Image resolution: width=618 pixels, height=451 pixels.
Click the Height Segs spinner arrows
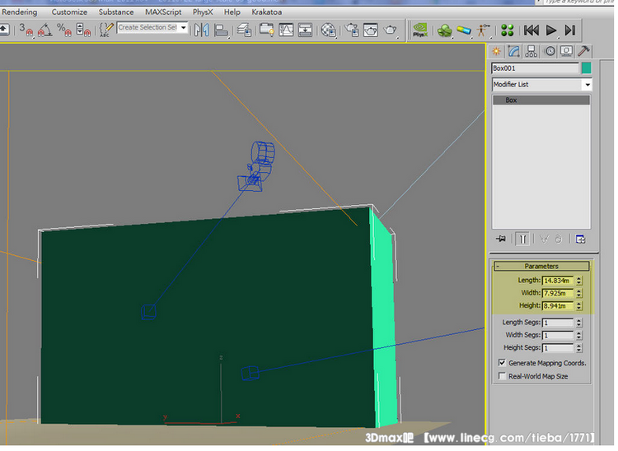click(x=578, y=348)
